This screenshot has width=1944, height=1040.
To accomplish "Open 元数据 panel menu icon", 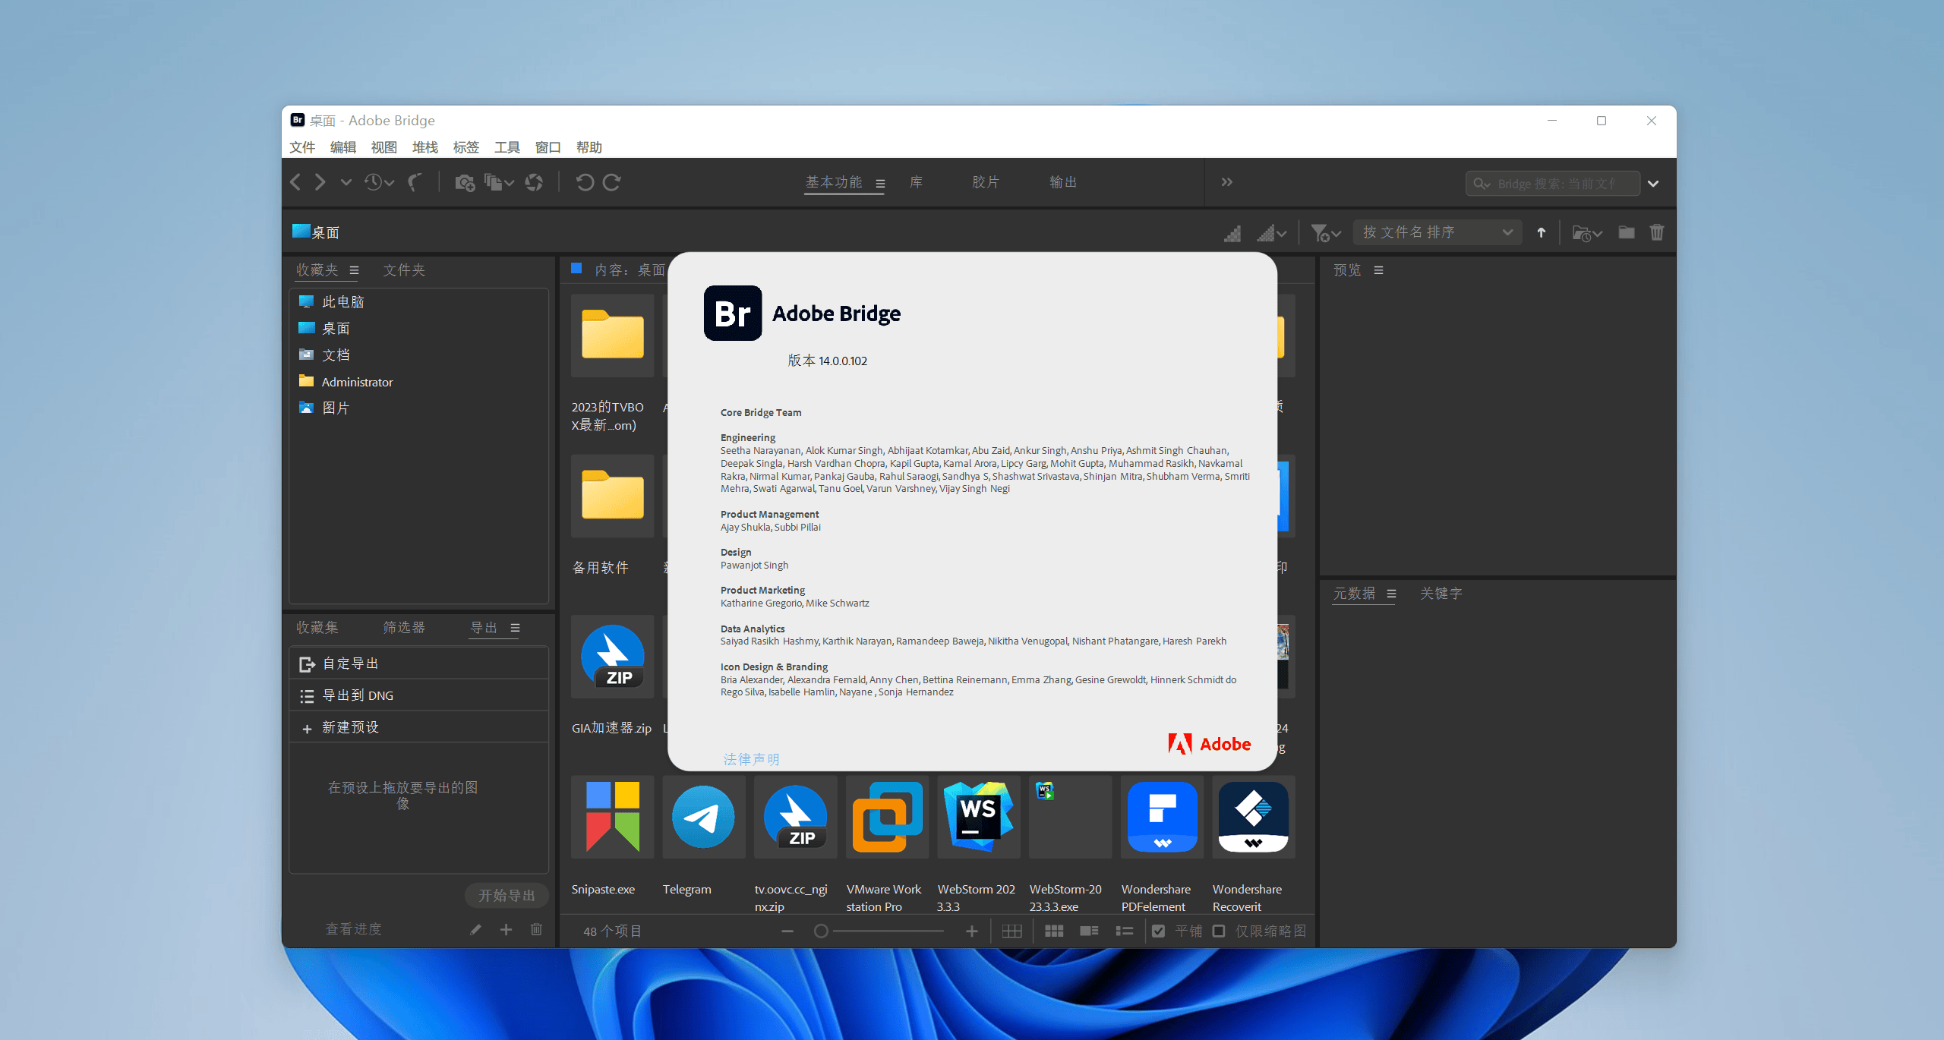I will tap(1391, 594).
